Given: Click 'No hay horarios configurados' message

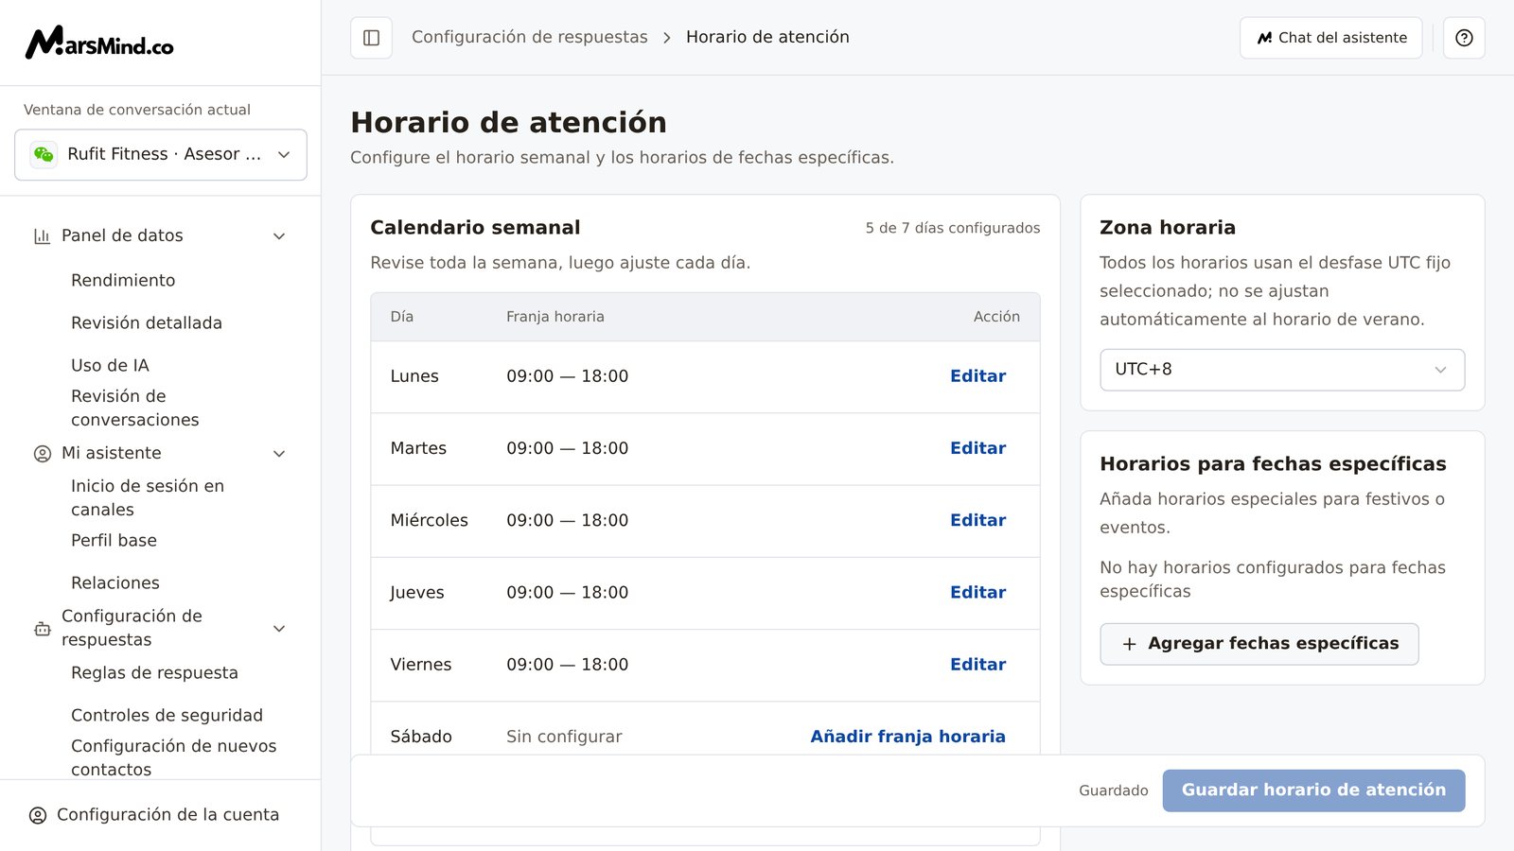Looking at the screenshot, I should (x=1273, y=580).
